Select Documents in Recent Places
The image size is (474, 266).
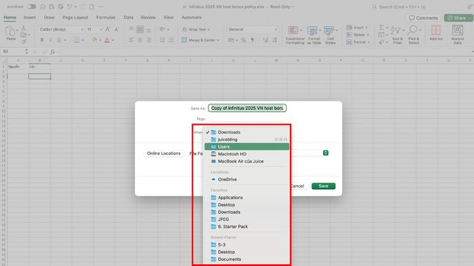pos(246,259)
